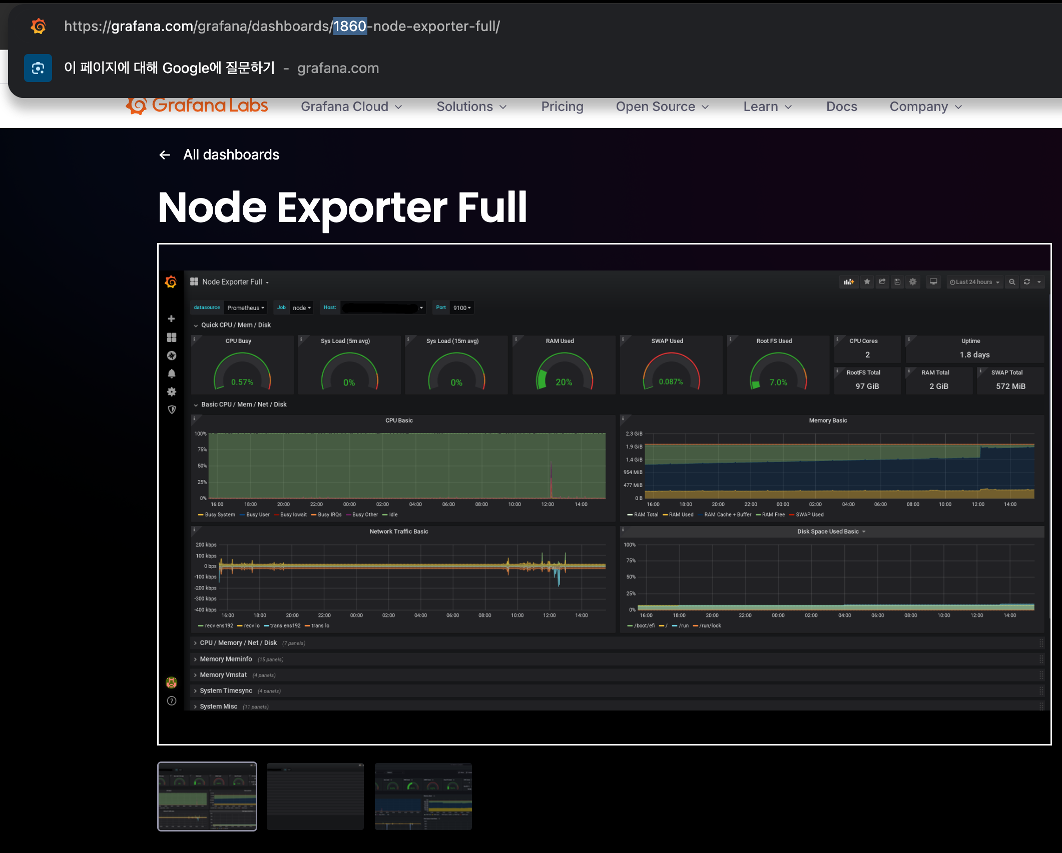Open the shield Server Admin icon
Image resolution: width=1062 pixels, height=853 pixels.
point(171,410)
